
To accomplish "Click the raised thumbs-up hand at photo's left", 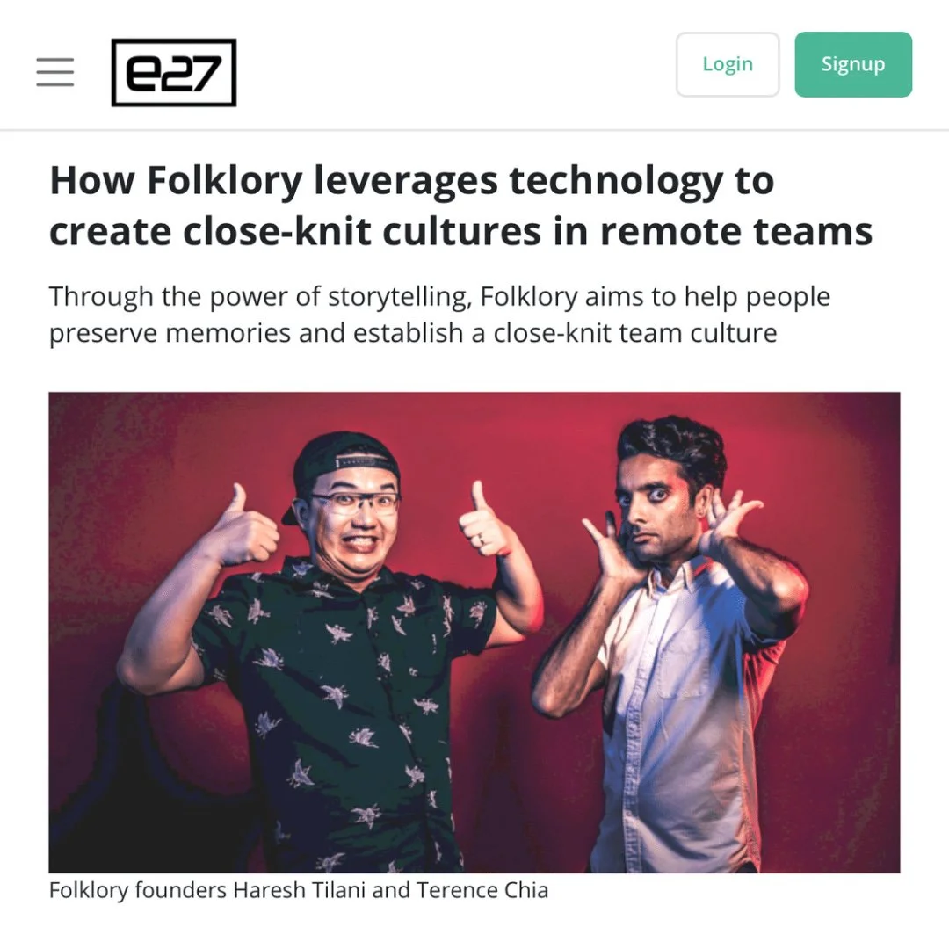I will (x=243, y=526).
